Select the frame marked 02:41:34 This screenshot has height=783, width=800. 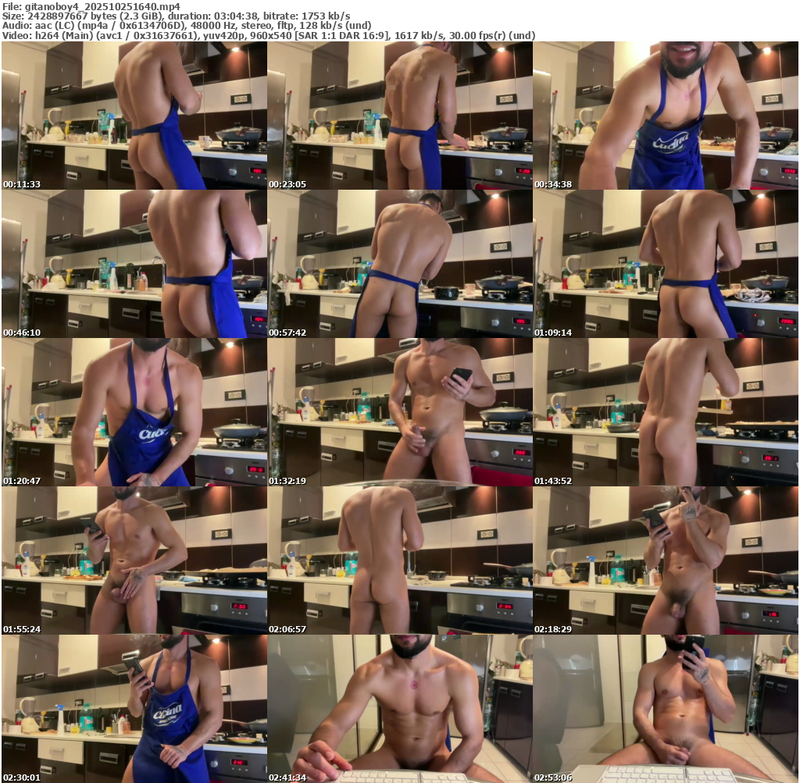pyautogui.click(x=400, y=709)
